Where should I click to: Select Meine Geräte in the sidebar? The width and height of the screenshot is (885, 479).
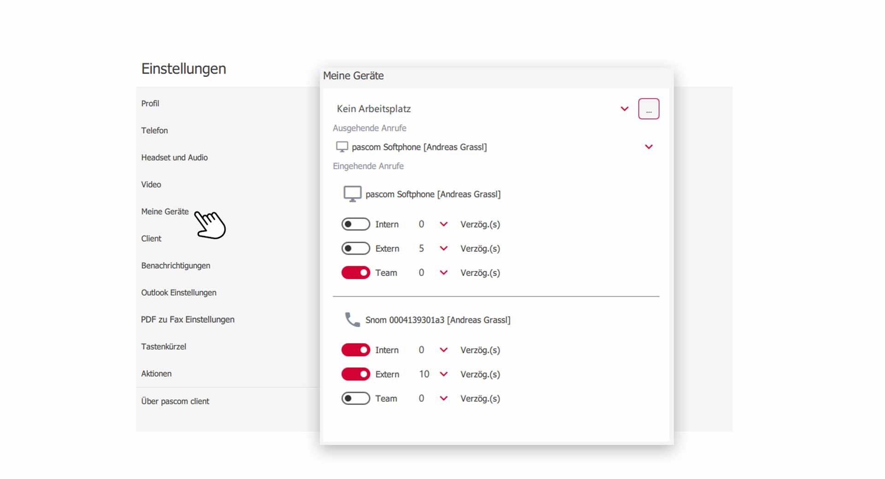point(165,211)
